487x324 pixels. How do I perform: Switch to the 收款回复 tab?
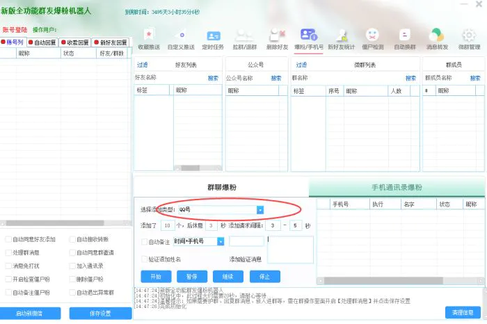click(75, 42)
